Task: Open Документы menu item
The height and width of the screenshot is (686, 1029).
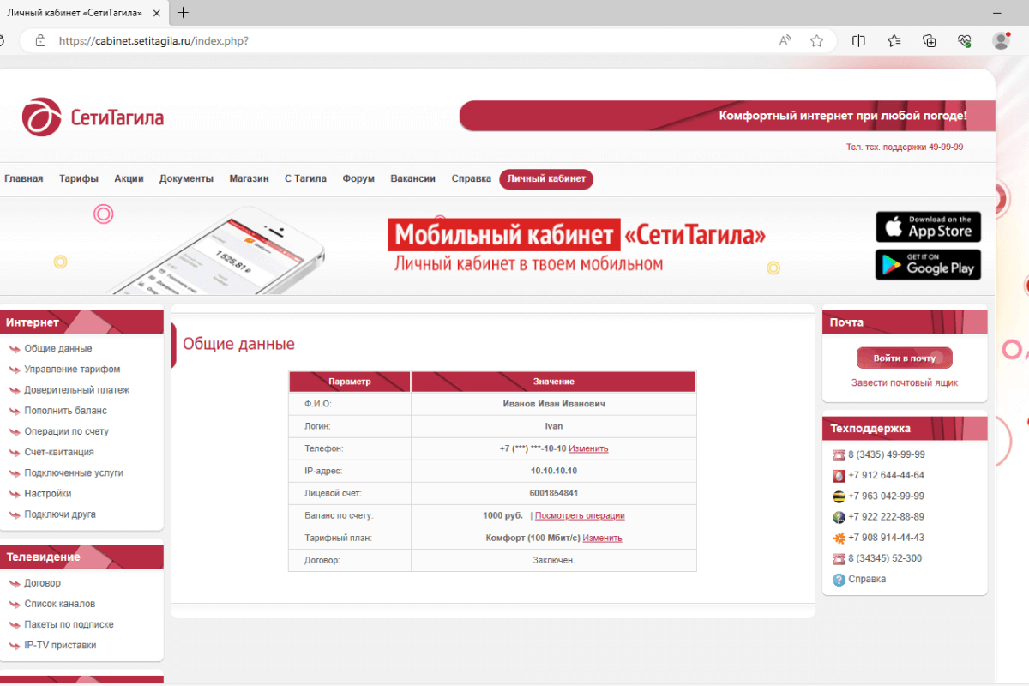Action: pyautogui.click(x=186, y=178)
